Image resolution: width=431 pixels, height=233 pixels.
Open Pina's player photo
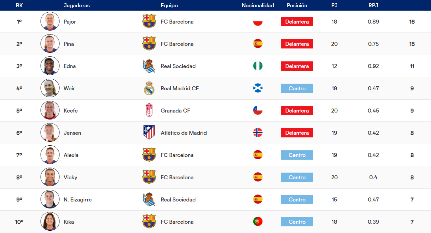point(50,44)
